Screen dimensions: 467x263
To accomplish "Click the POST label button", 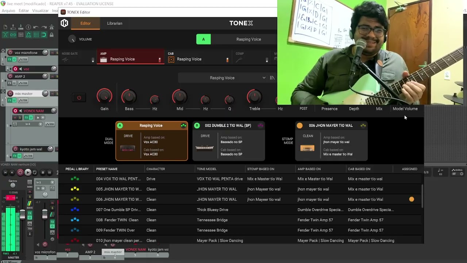I will pos(304,109).
